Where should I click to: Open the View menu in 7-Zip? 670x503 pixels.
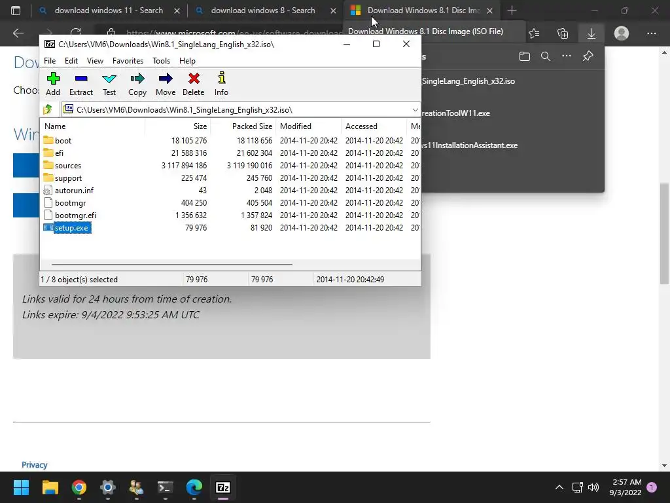95,61
